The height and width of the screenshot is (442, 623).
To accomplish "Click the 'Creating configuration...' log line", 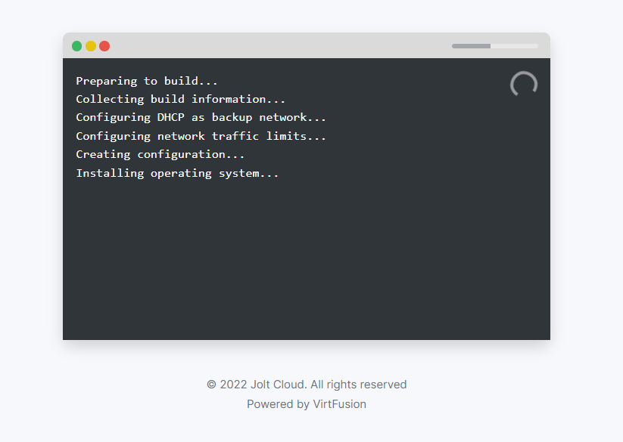I will 160,155.
